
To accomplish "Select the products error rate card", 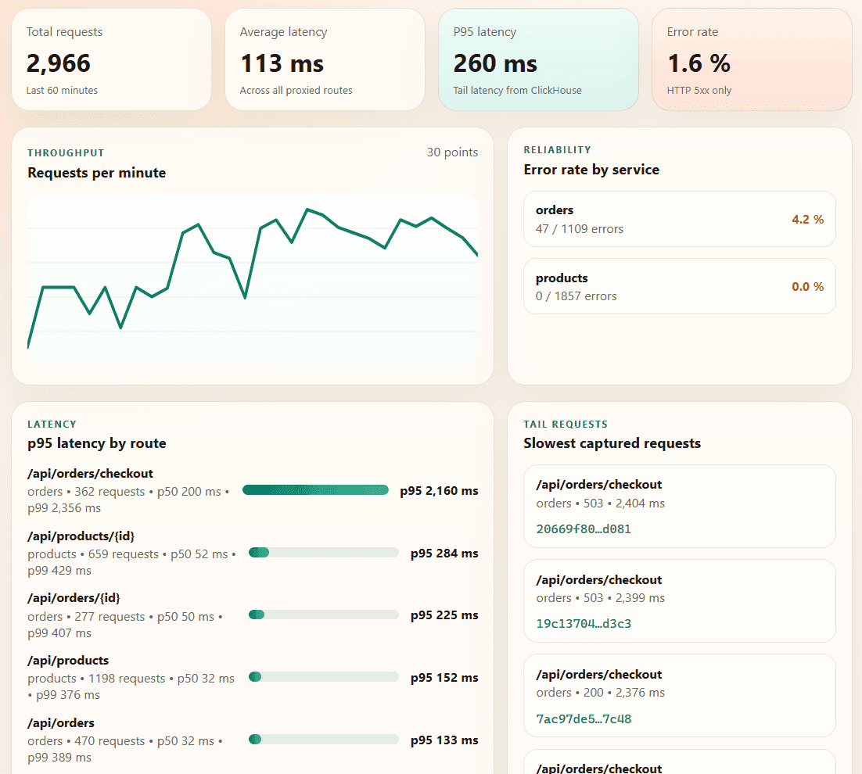I will click(680, 286).
